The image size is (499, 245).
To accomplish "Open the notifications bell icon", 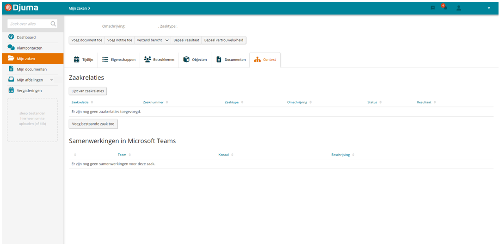I will (445, 8).
